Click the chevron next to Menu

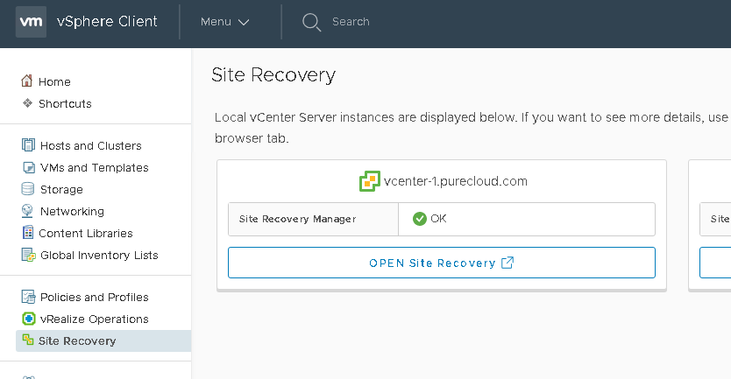(244, 23)
